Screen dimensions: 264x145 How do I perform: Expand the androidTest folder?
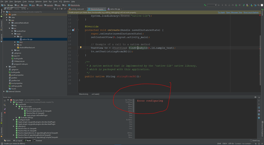click(12, 31)
